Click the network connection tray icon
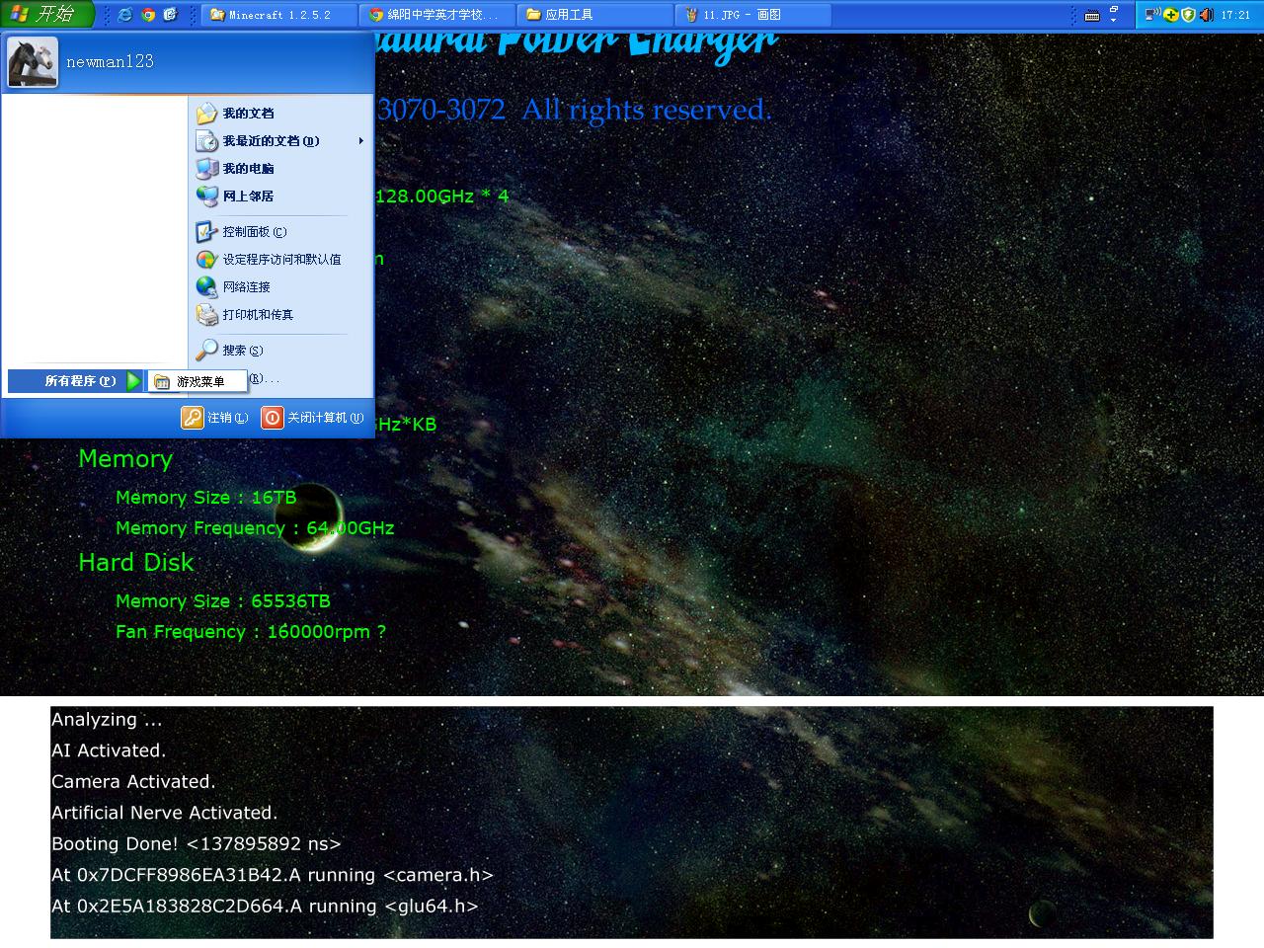Screen dimensions: 1264x948 click(1152, 15)
